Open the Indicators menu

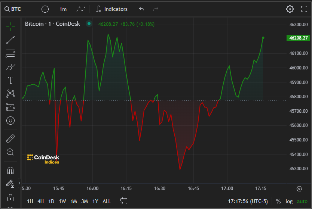(x=111, y=9)
